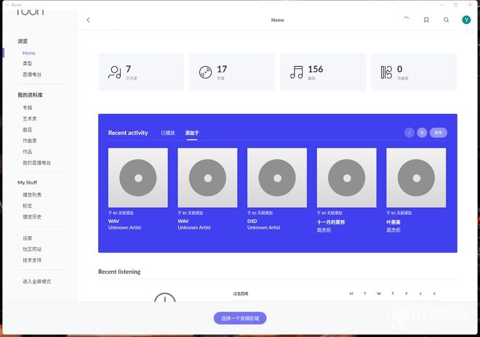The width and height of the screenshot is (480, 337).
Task: Click the 我的资料库 section header
Action: pyautogui.click(x=30, y=95)
